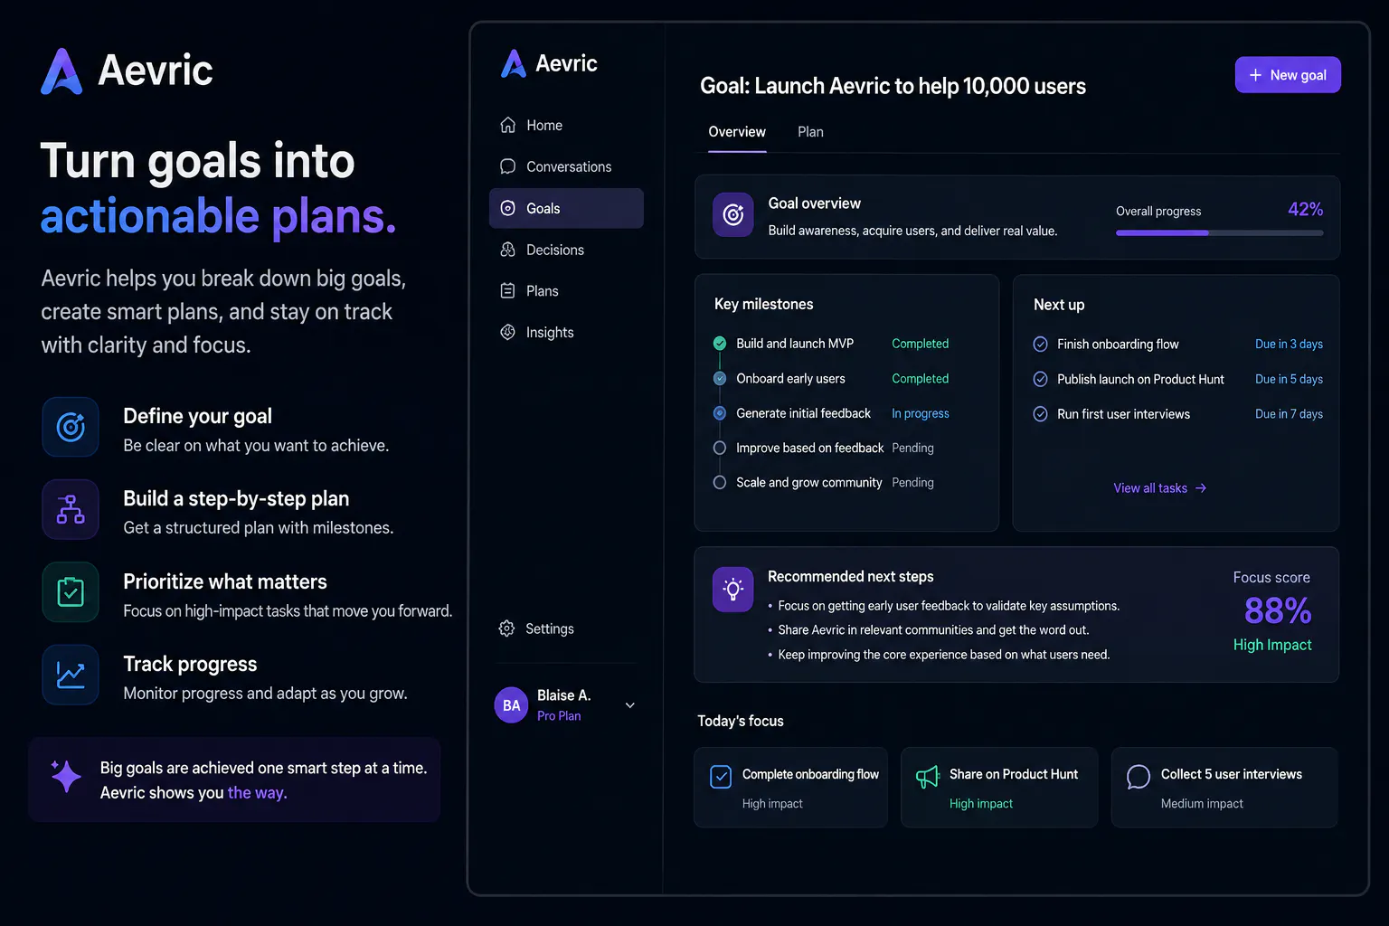The height and width of the screenshot is (926, 1389).
Task: Toggle Scale and grow community milestone circle
Action: pyautogui.click(x=720, y=483)
